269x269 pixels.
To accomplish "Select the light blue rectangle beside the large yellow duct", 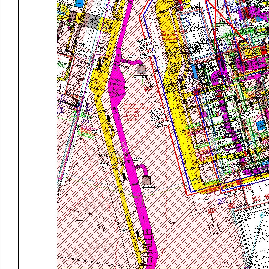I will click(x=194, y=70).
